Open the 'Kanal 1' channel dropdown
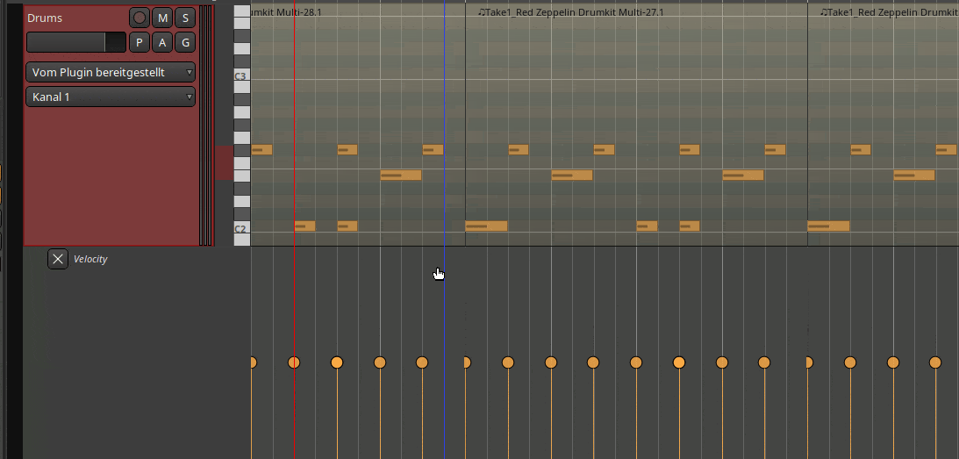This screenshot has width=959, height=459. tap(111, 97)
